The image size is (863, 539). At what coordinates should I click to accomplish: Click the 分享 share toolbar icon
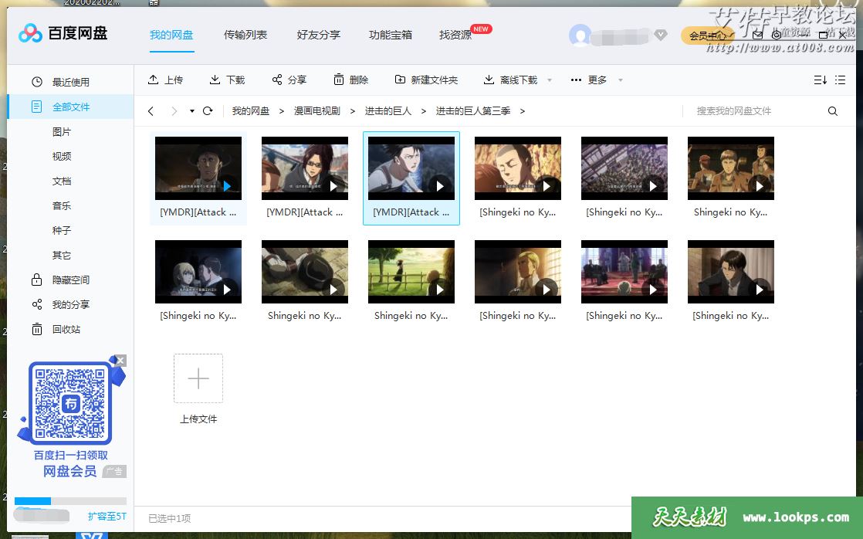click(277, 80)
